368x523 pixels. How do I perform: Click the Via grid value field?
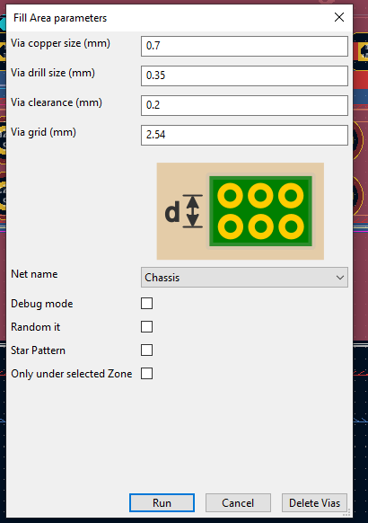(244, 135)
